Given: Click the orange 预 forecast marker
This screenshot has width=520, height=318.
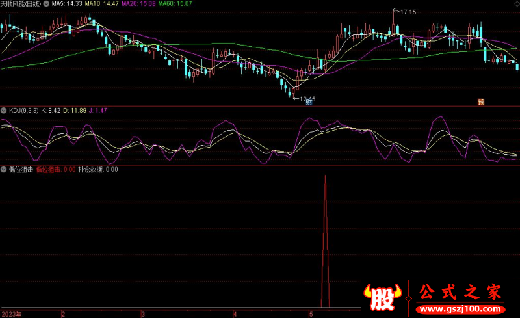Looking at the screenshot, I should pos(481,102).
